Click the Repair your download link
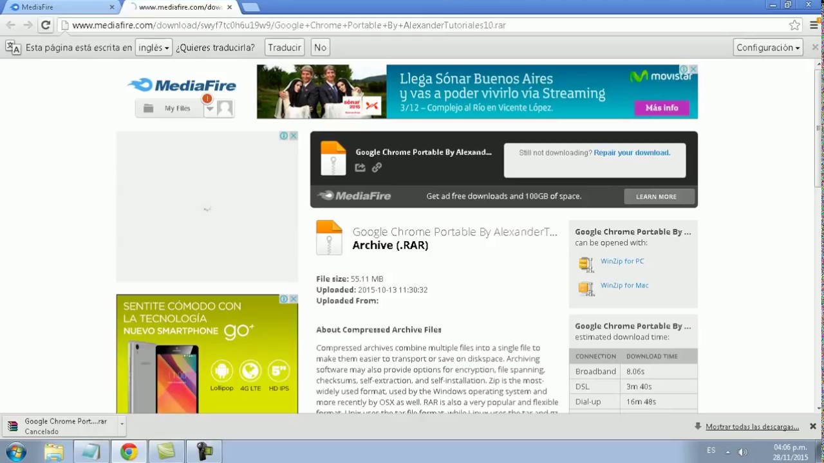The height and width of the screenshot is (463, 824). (x=632, y=152)
